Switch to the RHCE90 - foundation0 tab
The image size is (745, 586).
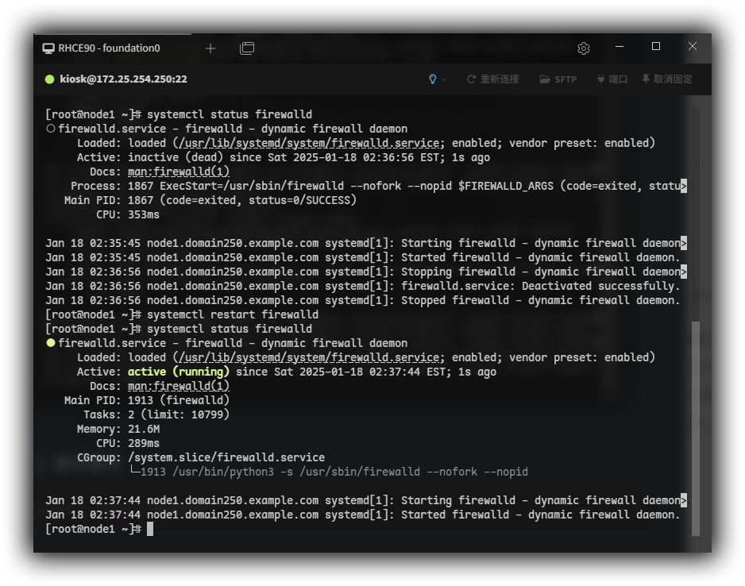pos(109,48)
